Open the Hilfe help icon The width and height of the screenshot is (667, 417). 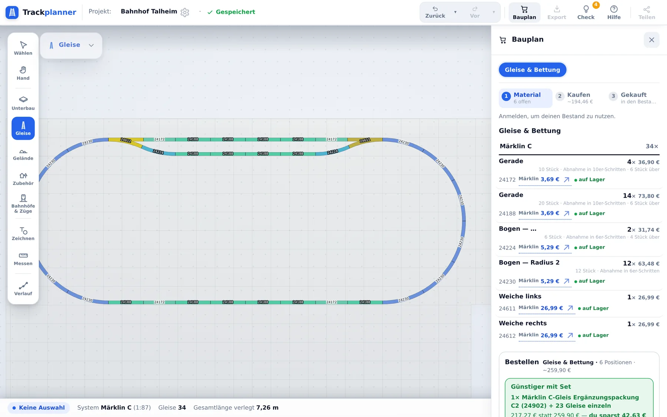[614, 12]
